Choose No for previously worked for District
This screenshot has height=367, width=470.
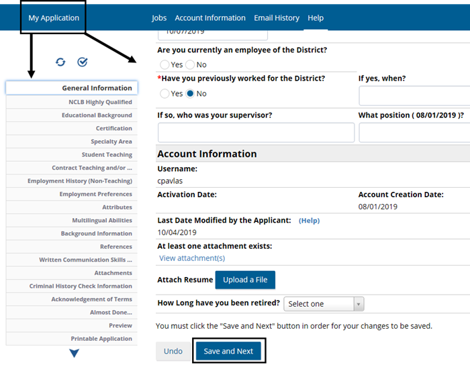click(190, 94)
